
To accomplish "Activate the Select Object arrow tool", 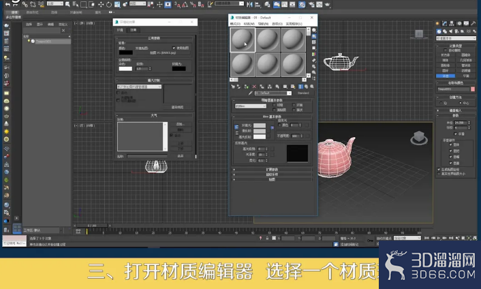I will coord(67,5).
